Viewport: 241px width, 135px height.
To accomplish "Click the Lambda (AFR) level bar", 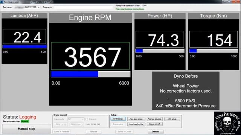I will click(24, 46).
